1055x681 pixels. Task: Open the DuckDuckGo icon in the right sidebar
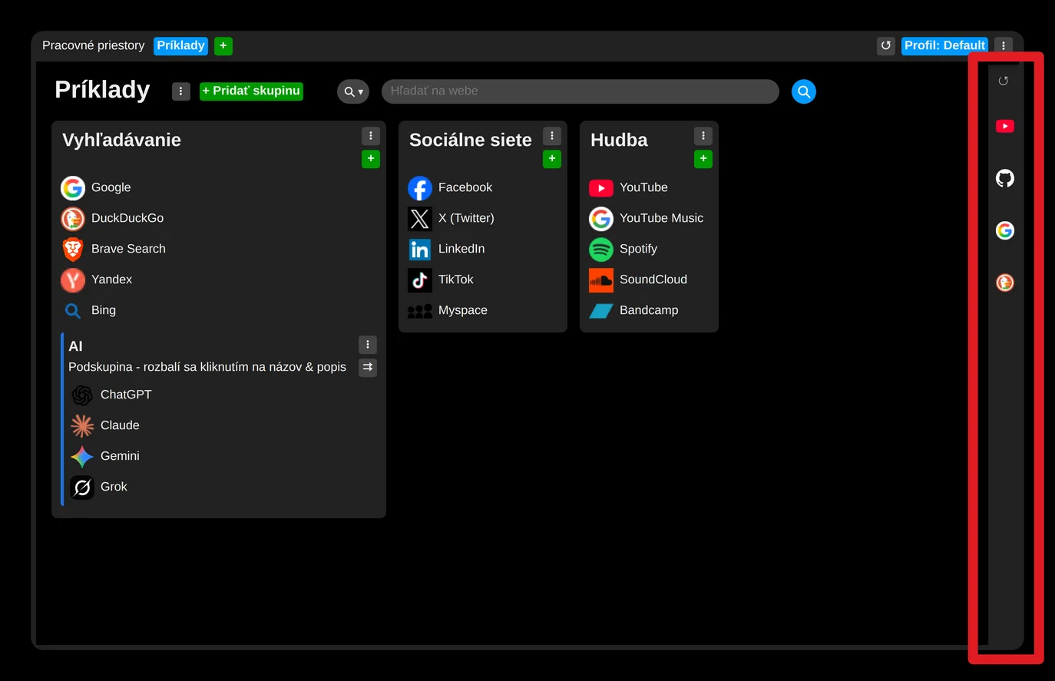click(1004, 283)
